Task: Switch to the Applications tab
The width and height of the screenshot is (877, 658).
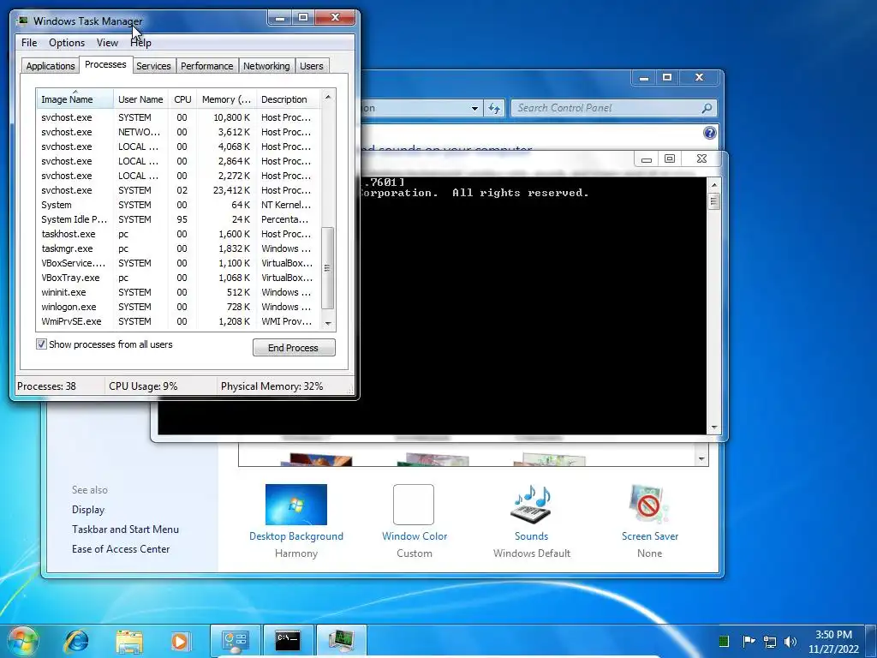Action: point(50,66)
